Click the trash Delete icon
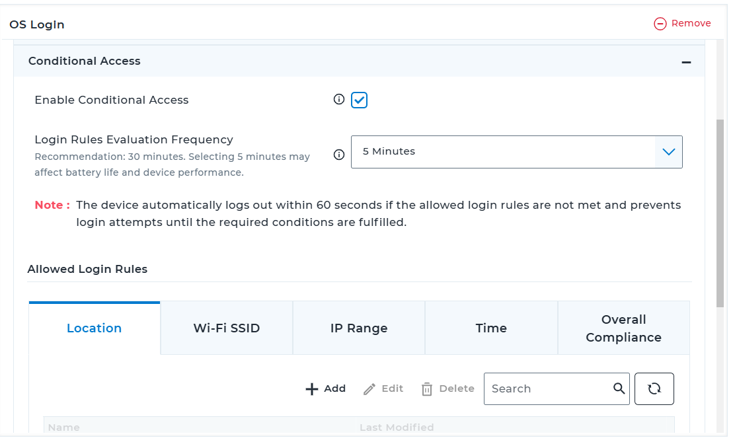This screenshot has height=444, width=735. coord(427,389)
